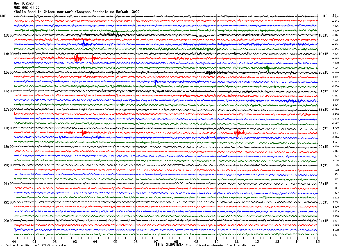Click minute tick label '03' on the time axis
This screenshot has height=249, width=340.
[75, 241]
